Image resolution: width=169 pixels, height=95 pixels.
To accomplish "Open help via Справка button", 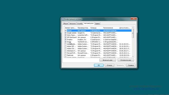I will tap(131, 65).
